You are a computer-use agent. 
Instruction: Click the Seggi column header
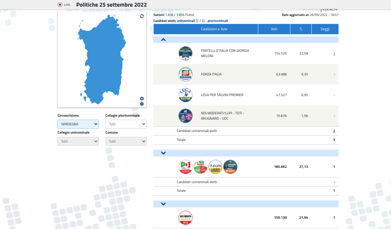[x=325, y=29]
